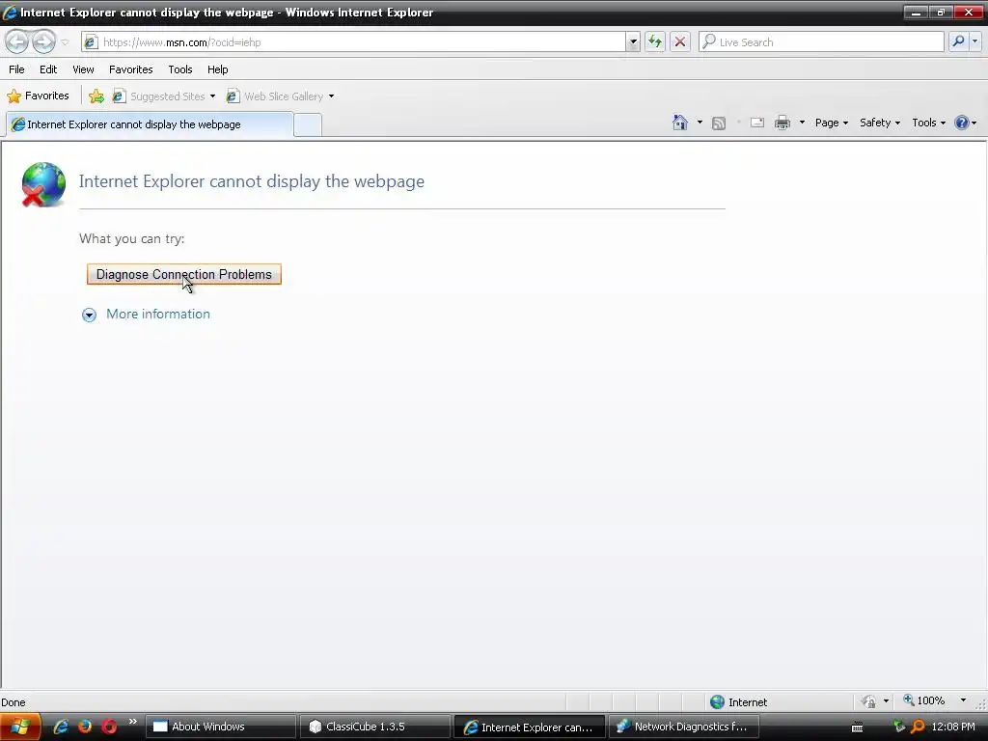
Task: Click the Internet security zone indicator
Action: 739,701
